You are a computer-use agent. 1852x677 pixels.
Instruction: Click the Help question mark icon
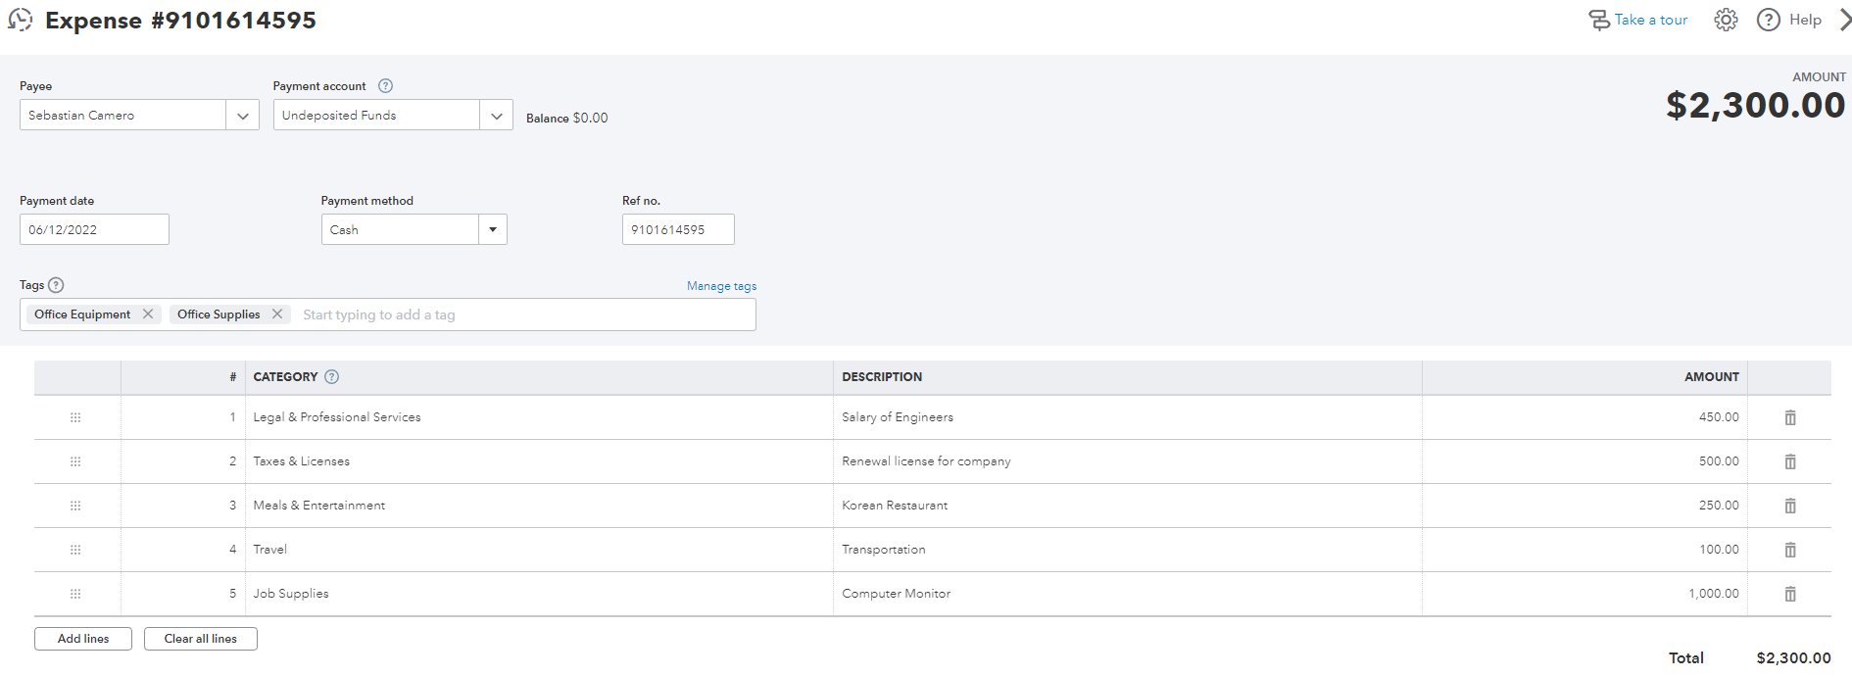click(x=1769, y=20)
